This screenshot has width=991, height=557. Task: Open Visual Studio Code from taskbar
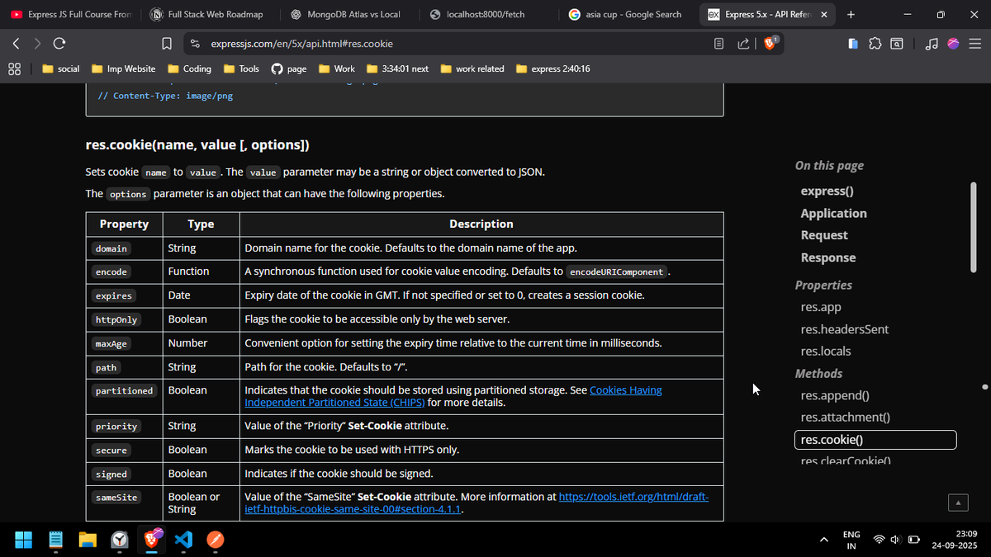[x=183, y=540]
